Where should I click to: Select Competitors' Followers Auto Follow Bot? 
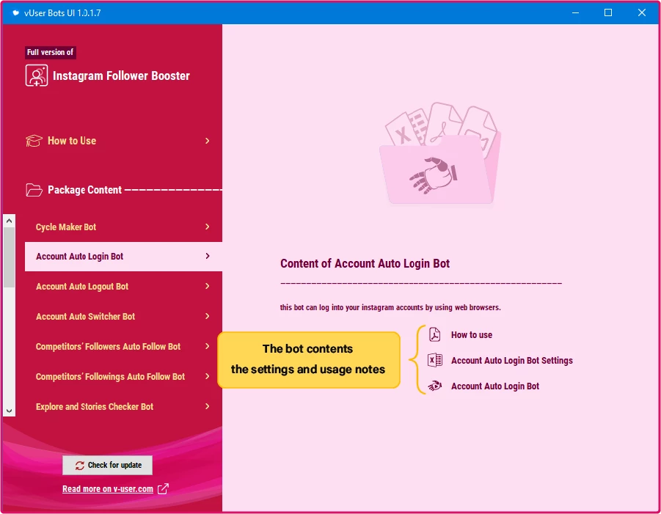123,346
